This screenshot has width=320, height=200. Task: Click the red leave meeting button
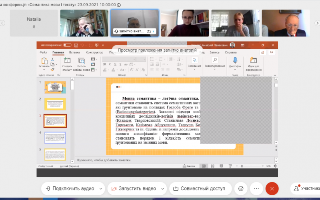[272, 188]
